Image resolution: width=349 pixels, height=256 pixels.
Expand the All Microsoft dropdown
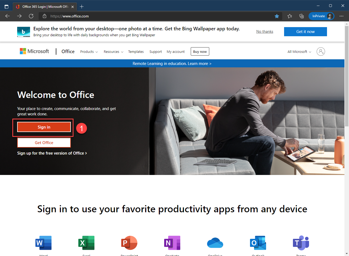point(299,52)
